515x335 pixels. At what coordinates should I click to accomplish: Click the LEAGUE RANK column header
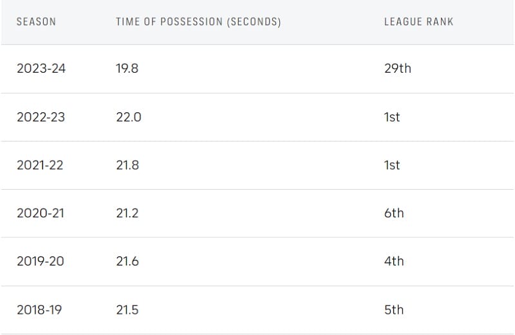(x=418, y=21)
